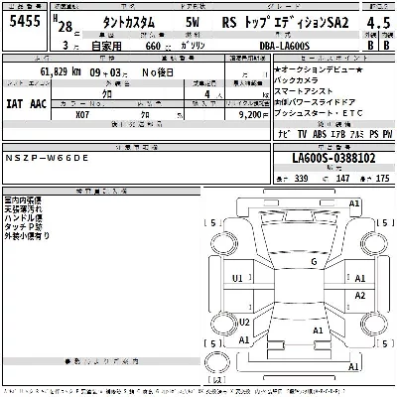Click the model code DBA-LA600S
The image size is (397, 397).
(x=285, y=46)
